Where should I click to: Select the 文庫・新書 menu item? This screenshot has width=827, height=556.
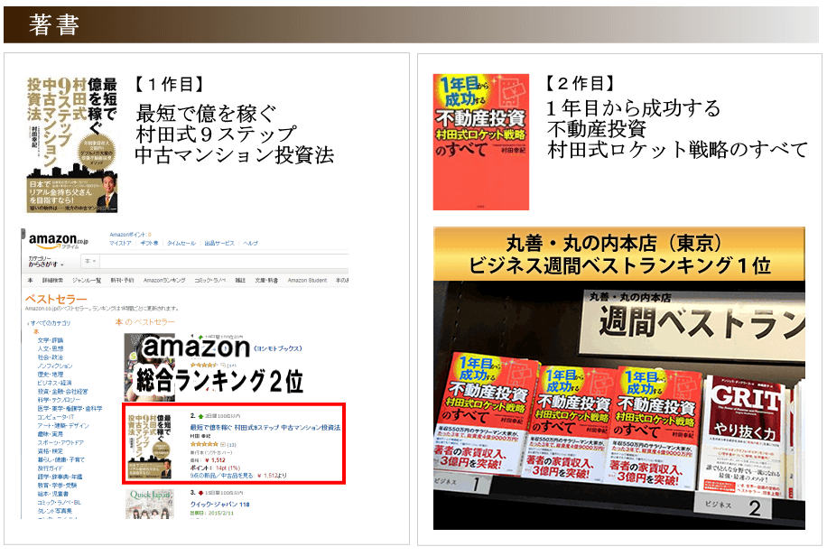(x=266, y=280)
